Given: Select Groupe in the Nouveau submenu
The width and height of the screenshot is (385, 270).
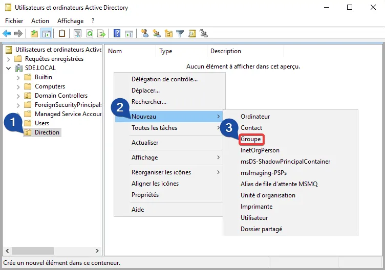Looking at the screenshot, I should click(x=251, y=139).
